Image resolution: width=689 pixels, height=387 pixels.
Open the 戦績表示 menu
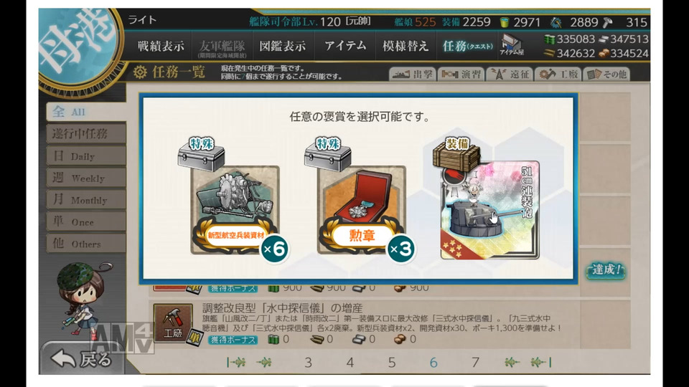161,46
